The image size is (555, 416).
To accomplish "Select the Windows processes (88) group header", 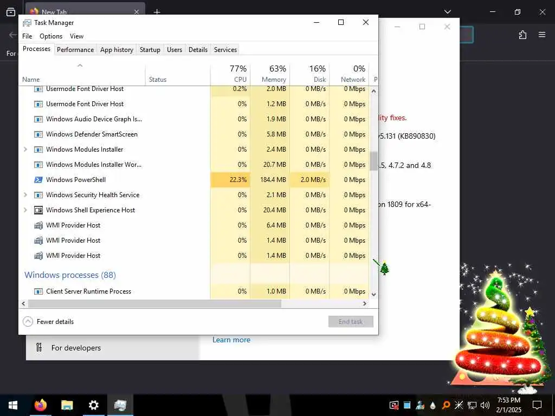I will tap(70, 275).
